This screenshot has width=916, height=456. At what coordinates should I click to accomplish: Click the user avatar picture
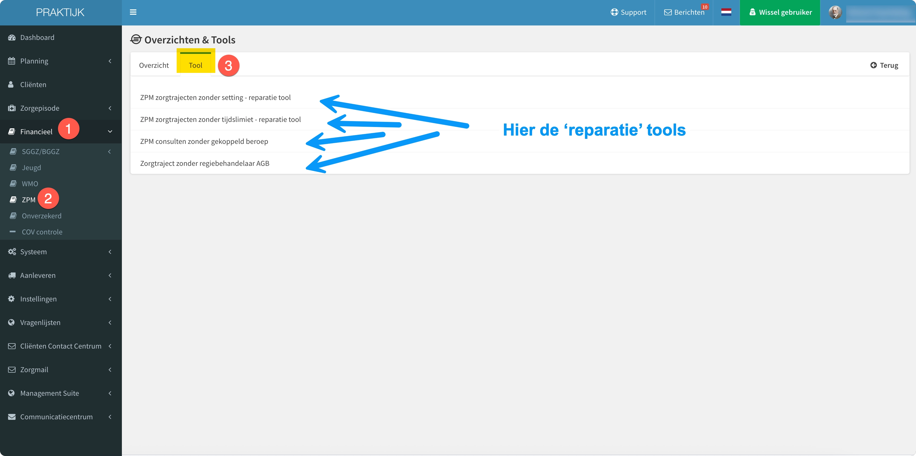click(835, 12)
